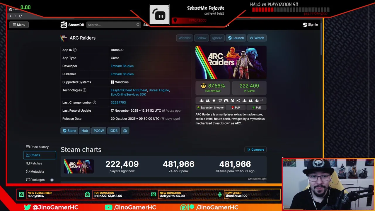Screen dimensions: 375x211
Task: Open the EpicOnlineServices SDK link
Action: (x=128, y=94)
